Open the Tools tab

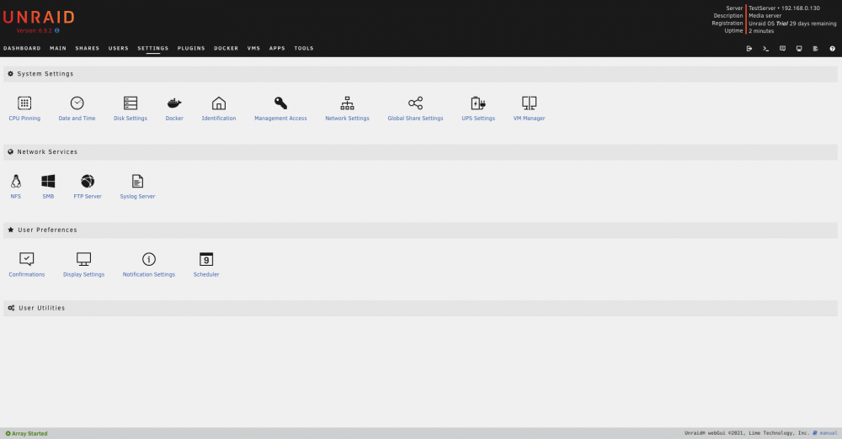pos(303,48)
